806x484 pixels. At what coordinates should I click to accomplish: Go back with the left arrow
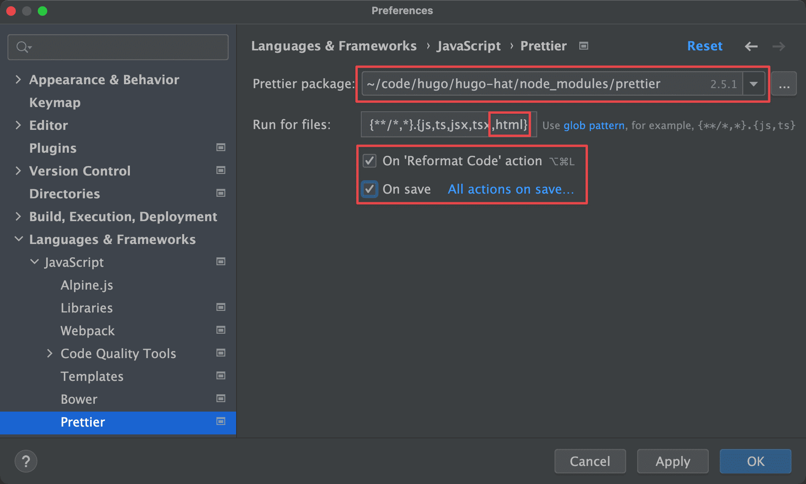point(751,46)
